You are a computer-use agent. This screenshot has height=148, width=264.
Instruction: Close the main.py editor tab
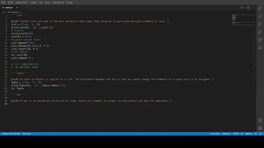pyautogui.click(x=16, y=7)
